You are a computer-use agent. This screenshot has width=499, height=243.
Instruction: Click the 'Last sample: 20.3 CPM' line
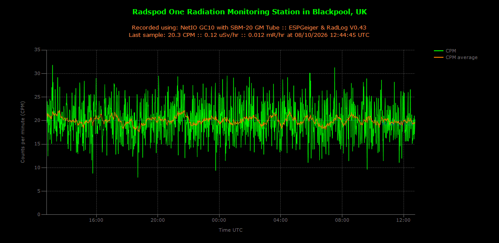pos(249,35)
